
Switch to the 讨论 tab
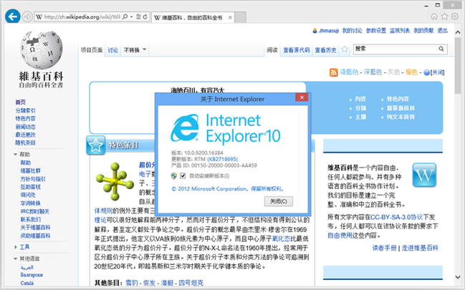point(112,50)
